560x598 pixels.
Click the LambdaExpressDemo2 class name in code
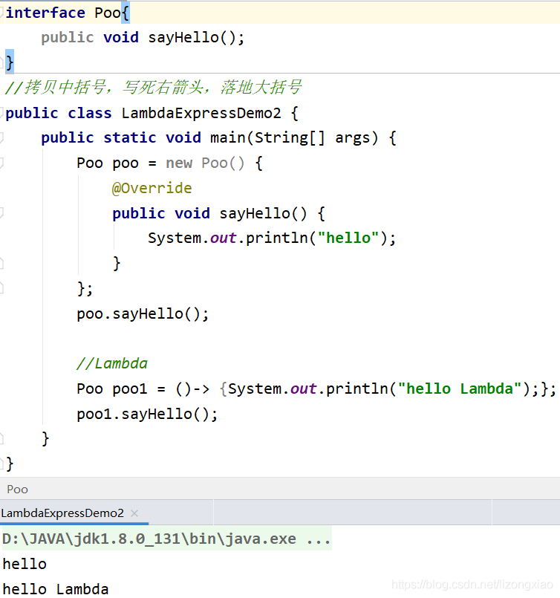[201, 113]
